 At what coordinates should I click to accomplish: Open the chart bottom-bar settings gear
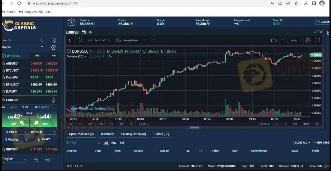[x=317, y=124]
